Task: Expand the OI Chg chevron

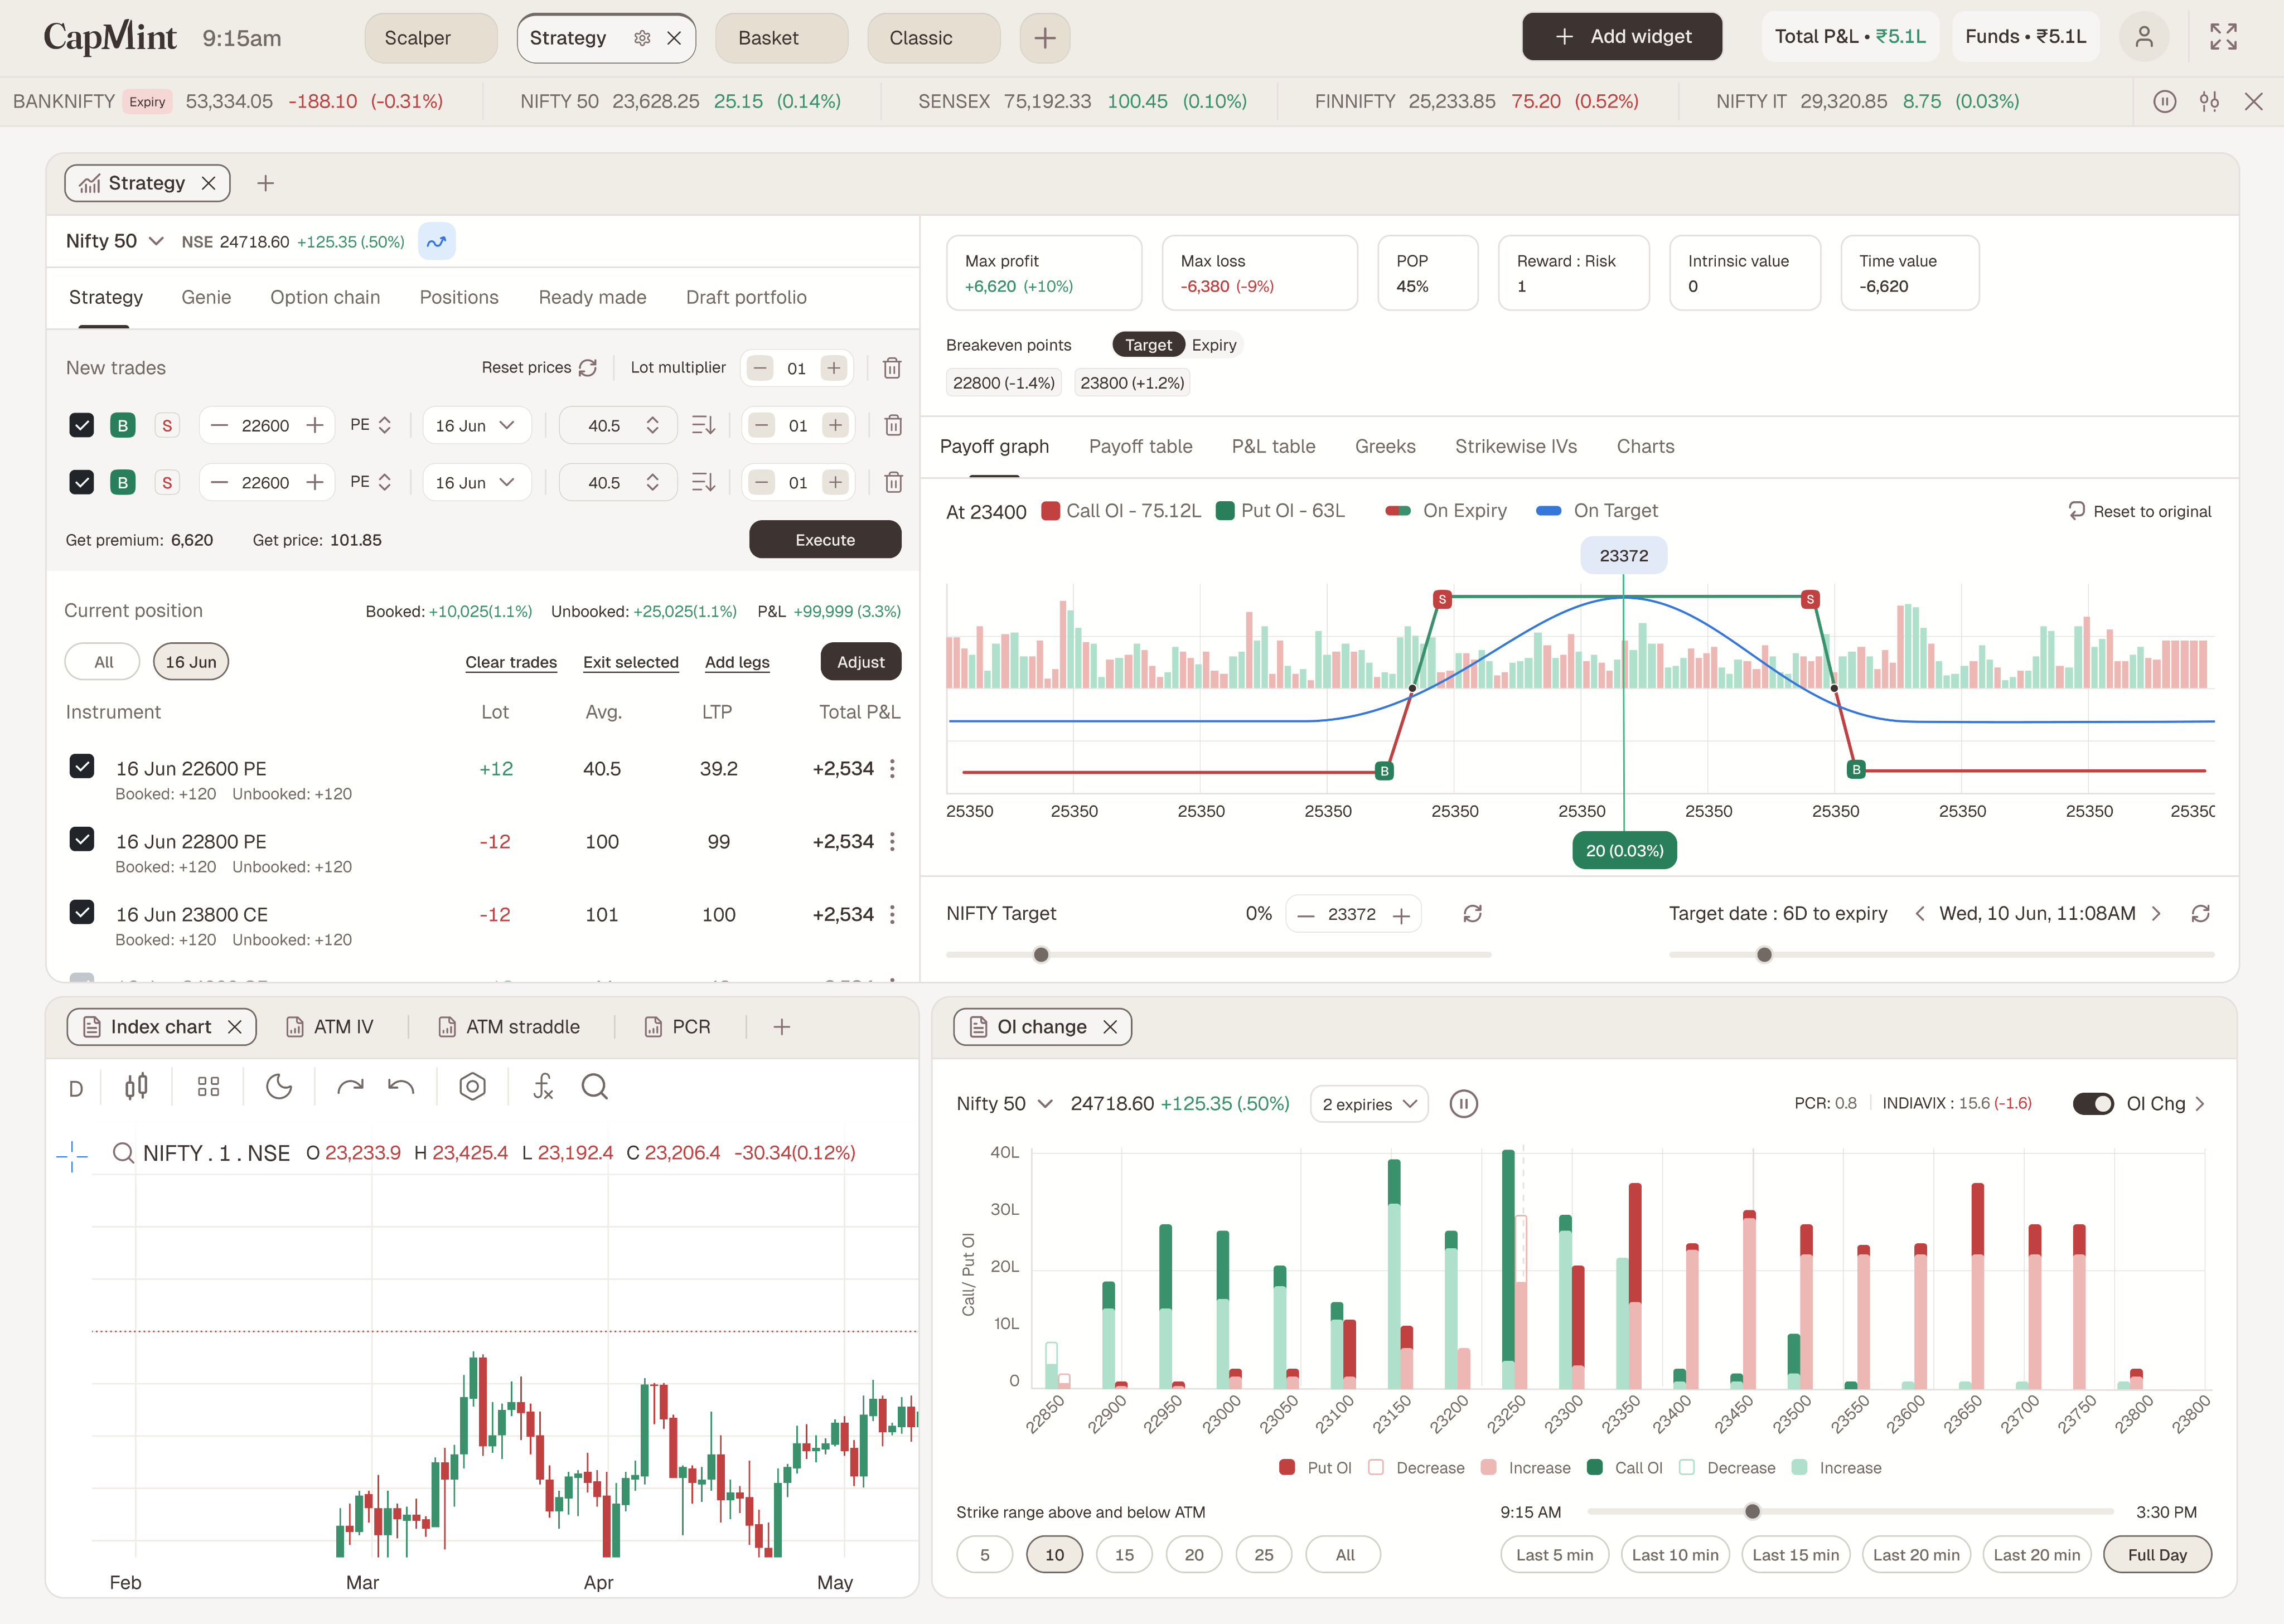Action: 2199,1104
